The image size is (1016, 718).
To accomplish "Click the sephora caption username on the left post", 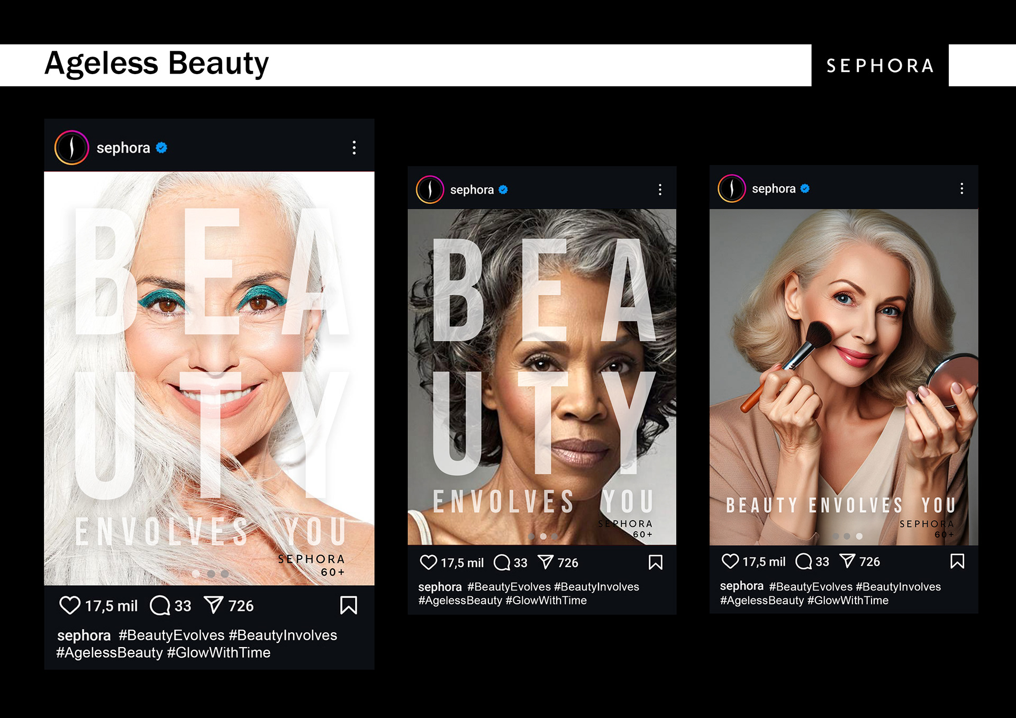I will pos(84,635).
